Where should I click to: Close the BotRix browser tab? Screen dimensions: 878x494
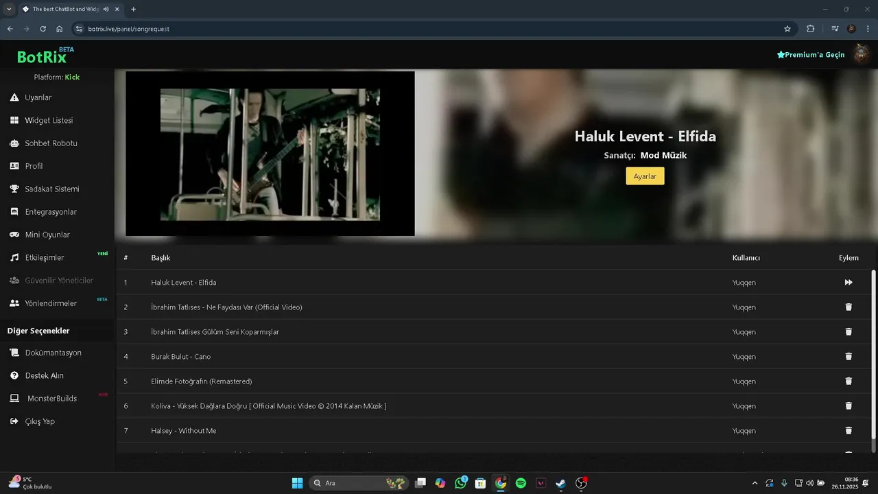pyautogui.click(x=117, y=9)
